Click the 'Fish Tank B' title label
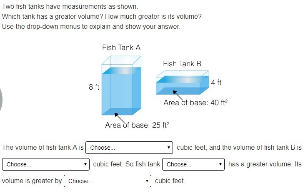This screenshot has width=308, height=196. coord(182,64)
